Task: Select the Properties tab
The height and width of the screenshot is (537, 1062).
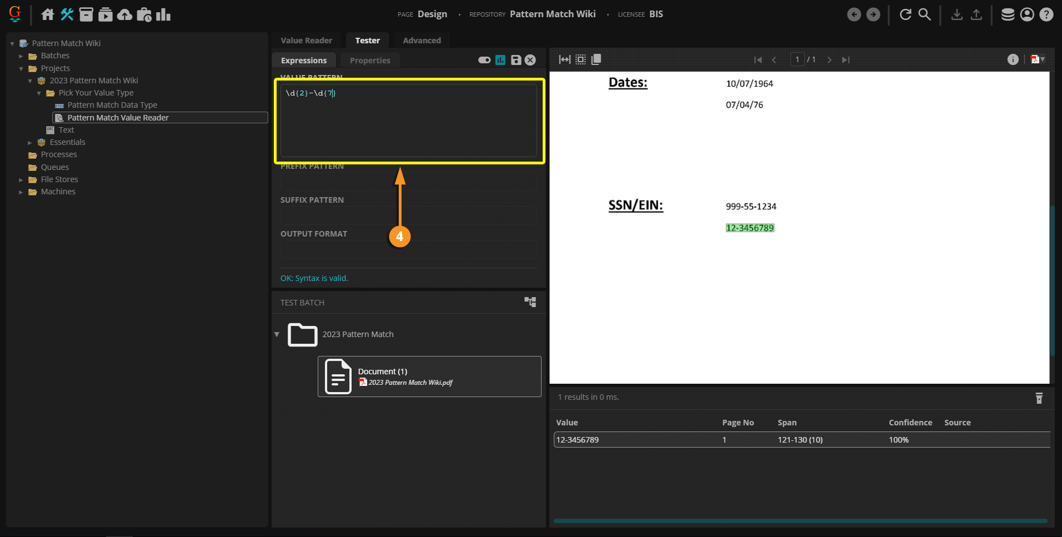Action: click(370, 61)
